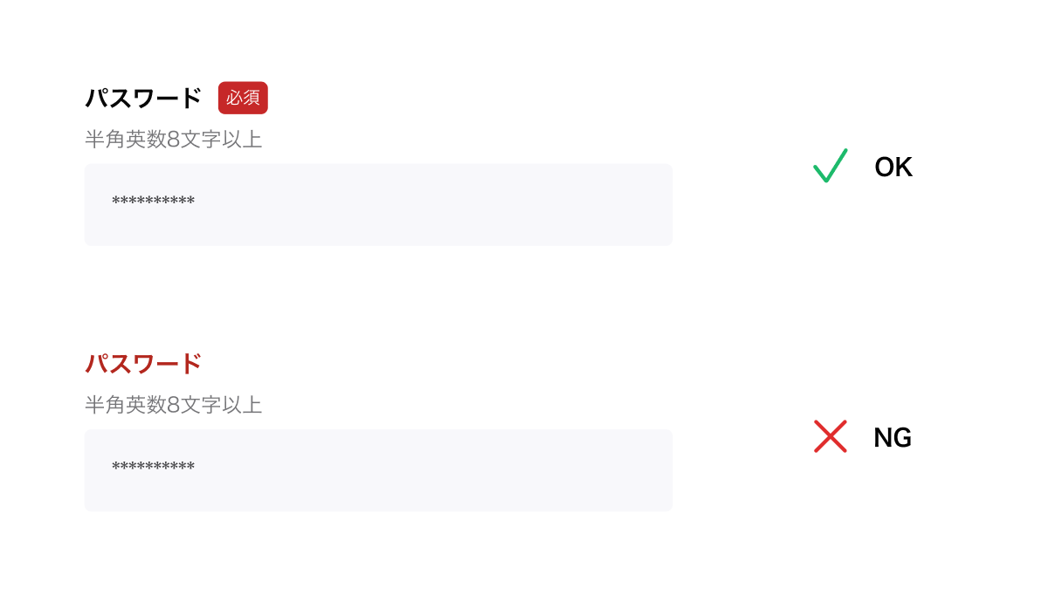The width and height of the screenshot is (1062, 602).
Task: Click the OK label text
Action: 893,167
